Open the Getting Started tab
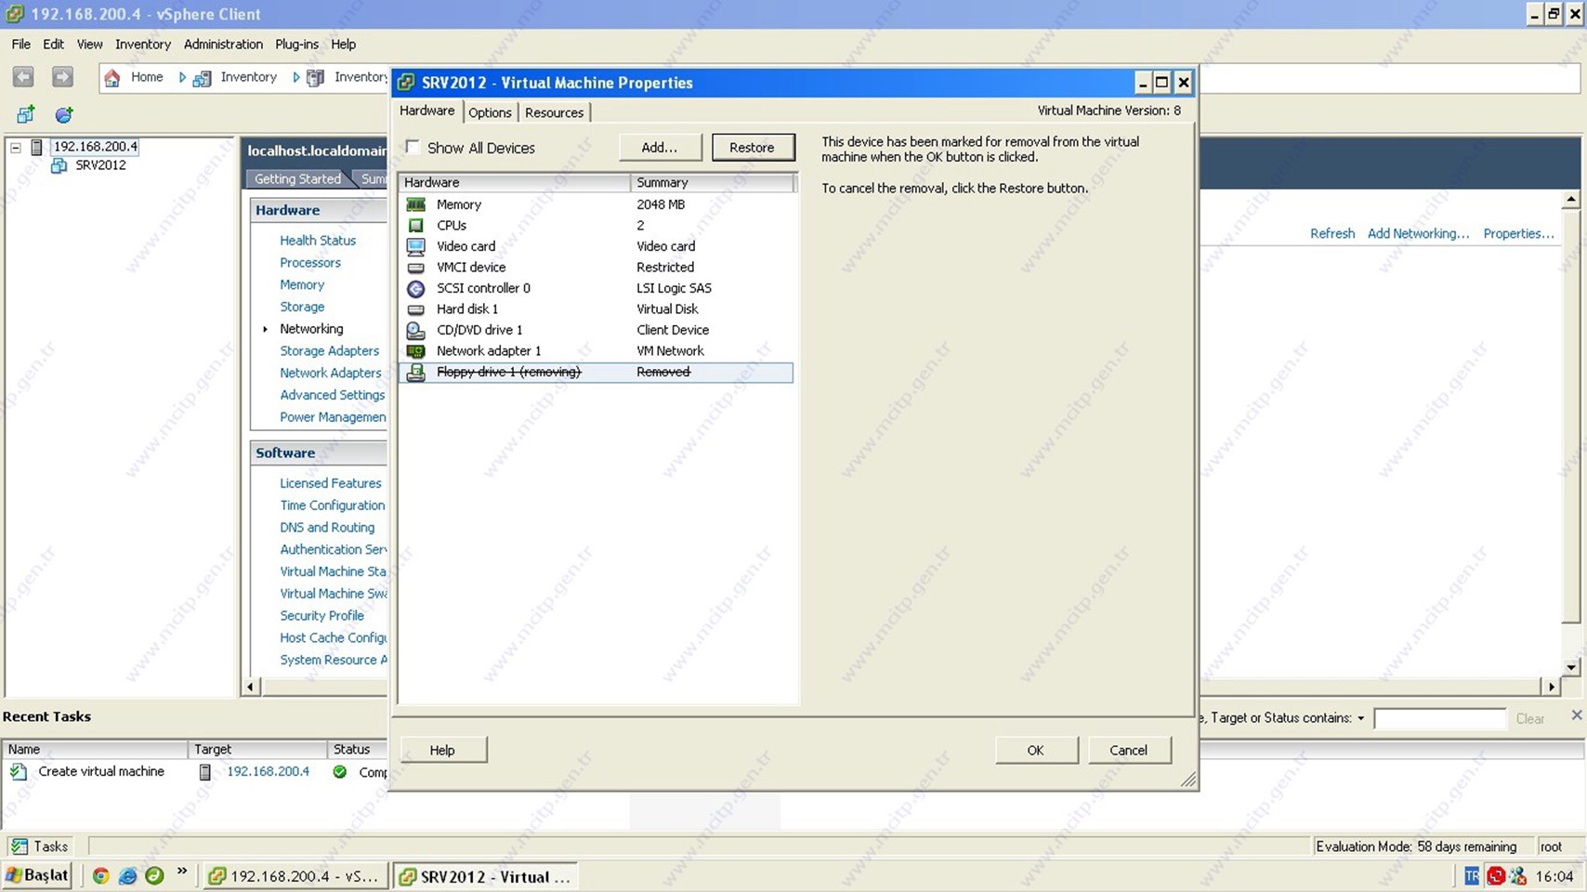The height and width of the screenshot is (892, 1587). coord(297,178)
